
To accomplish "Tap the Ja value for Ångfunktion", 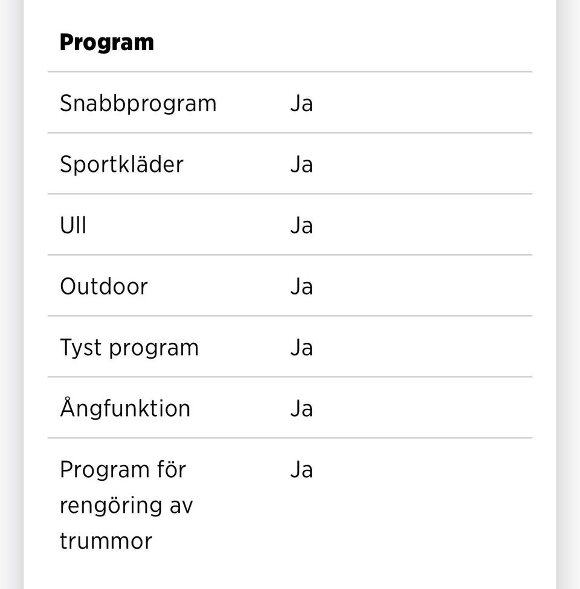I will pyautogui.click(x=301, y=409).
